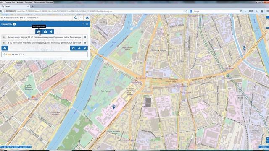Zoom out the page with minus button
The width and height of the screenshot is (269, 151).
[245, 11]
